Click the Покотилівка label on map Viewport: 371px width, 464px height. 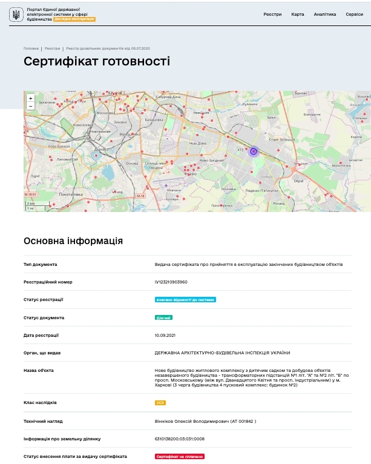click(71, 194)
